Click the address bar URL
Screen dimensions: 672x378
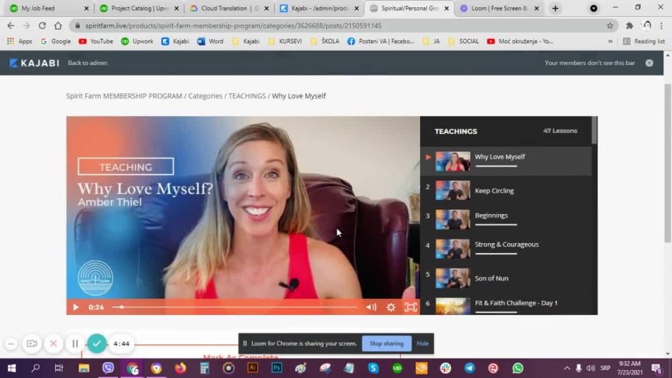click(x=233, y=26)
